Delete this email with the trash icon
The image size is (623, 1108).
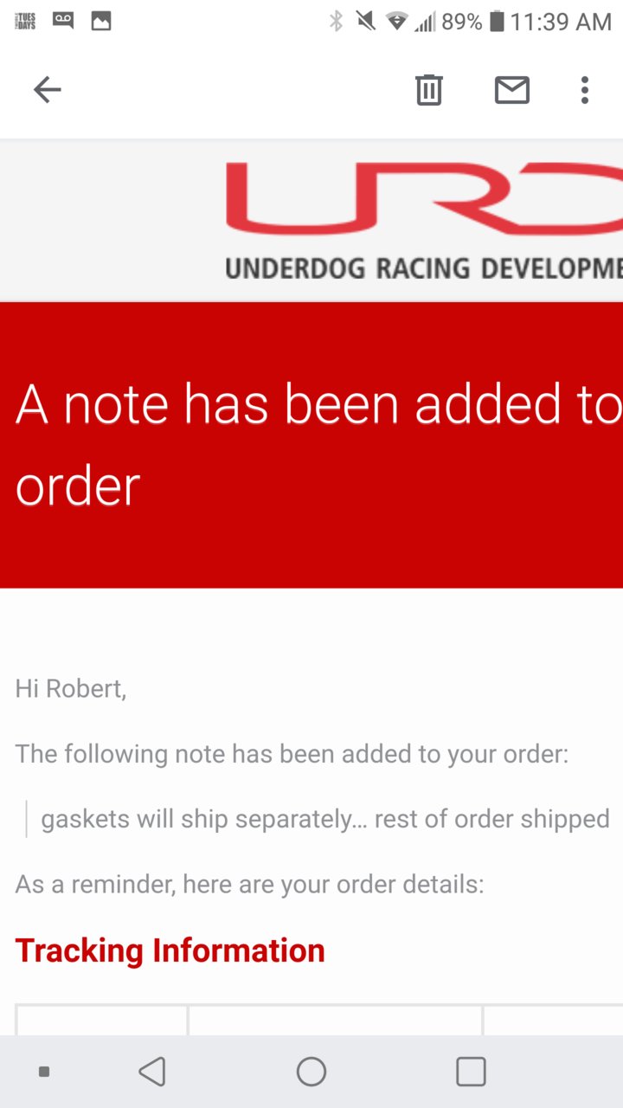(x=429, y=89)
